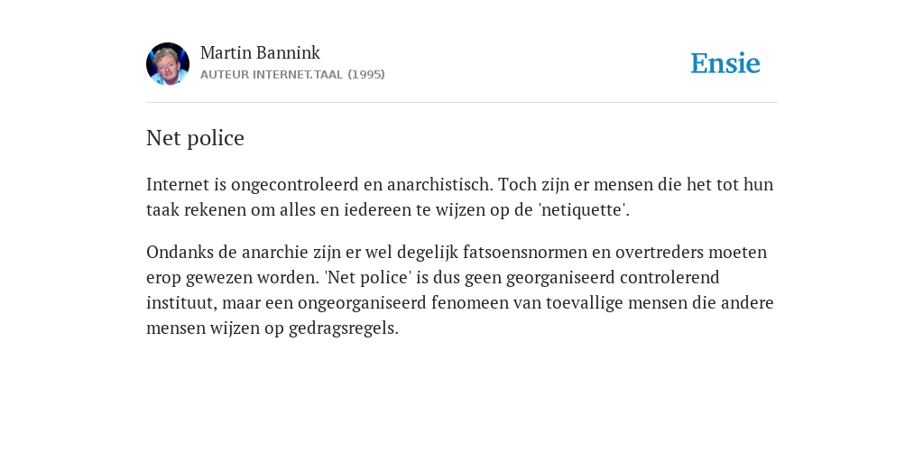Viewport: 924px width, 462px height.
Task: Select the 'Net police' heading
Action: [195, 138]
